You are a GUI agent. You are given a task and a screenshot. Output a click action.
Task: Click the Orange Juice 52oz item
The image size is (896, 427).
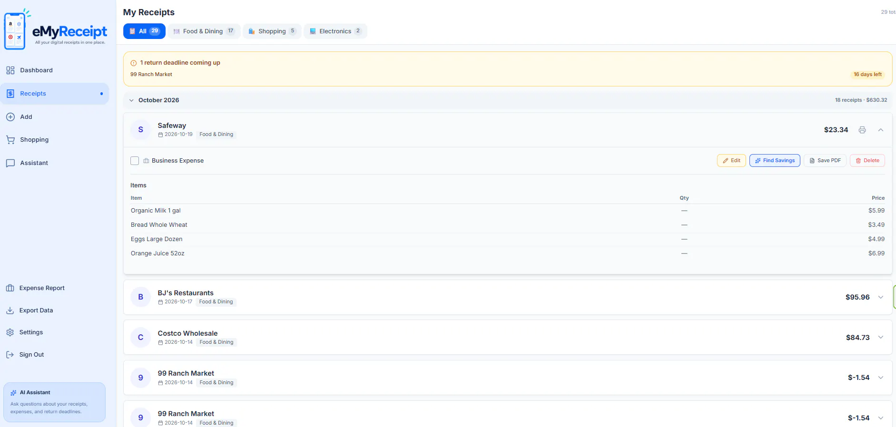pyautogui.click(x=158, y=253)
